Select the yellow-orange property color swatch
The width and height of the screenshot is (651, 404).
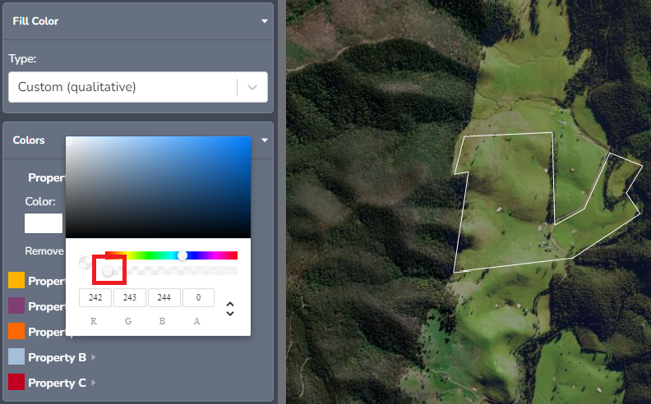click(16, 281)
